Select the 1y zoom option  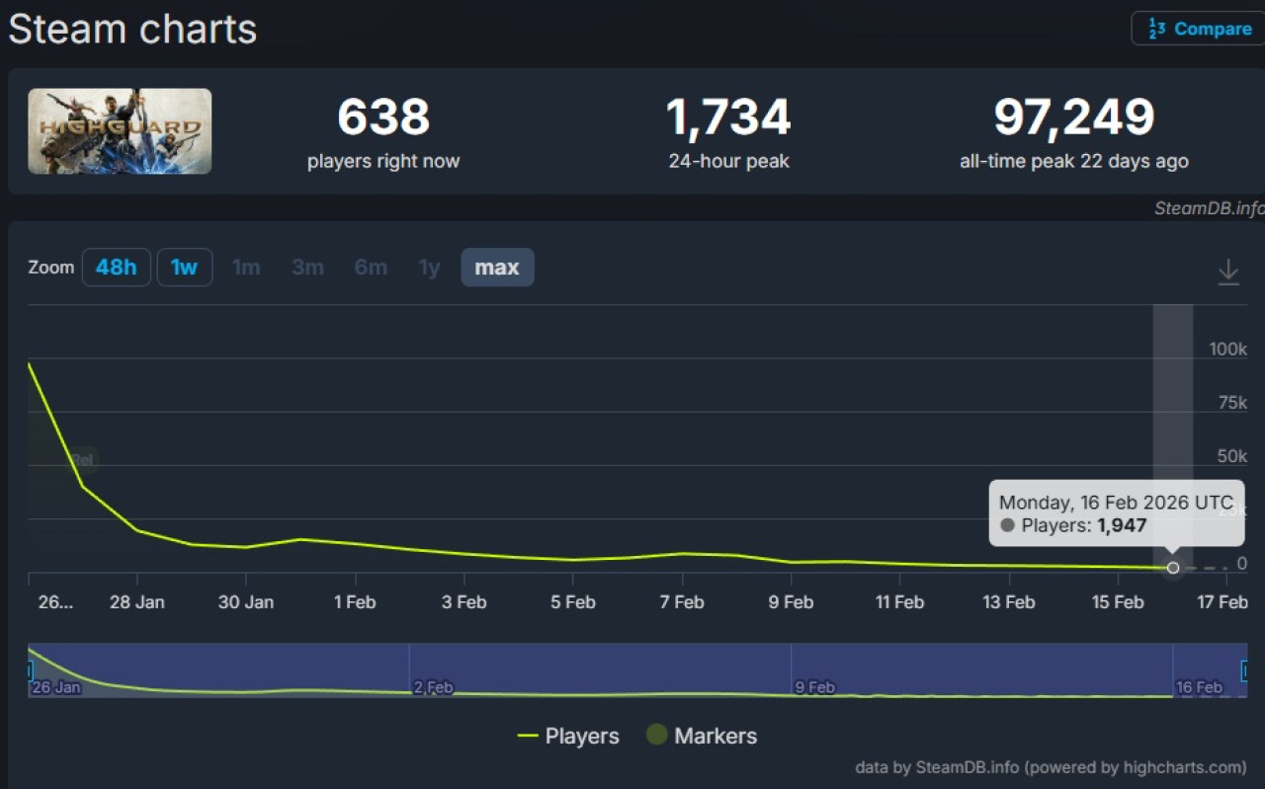[x=429, y=267]
